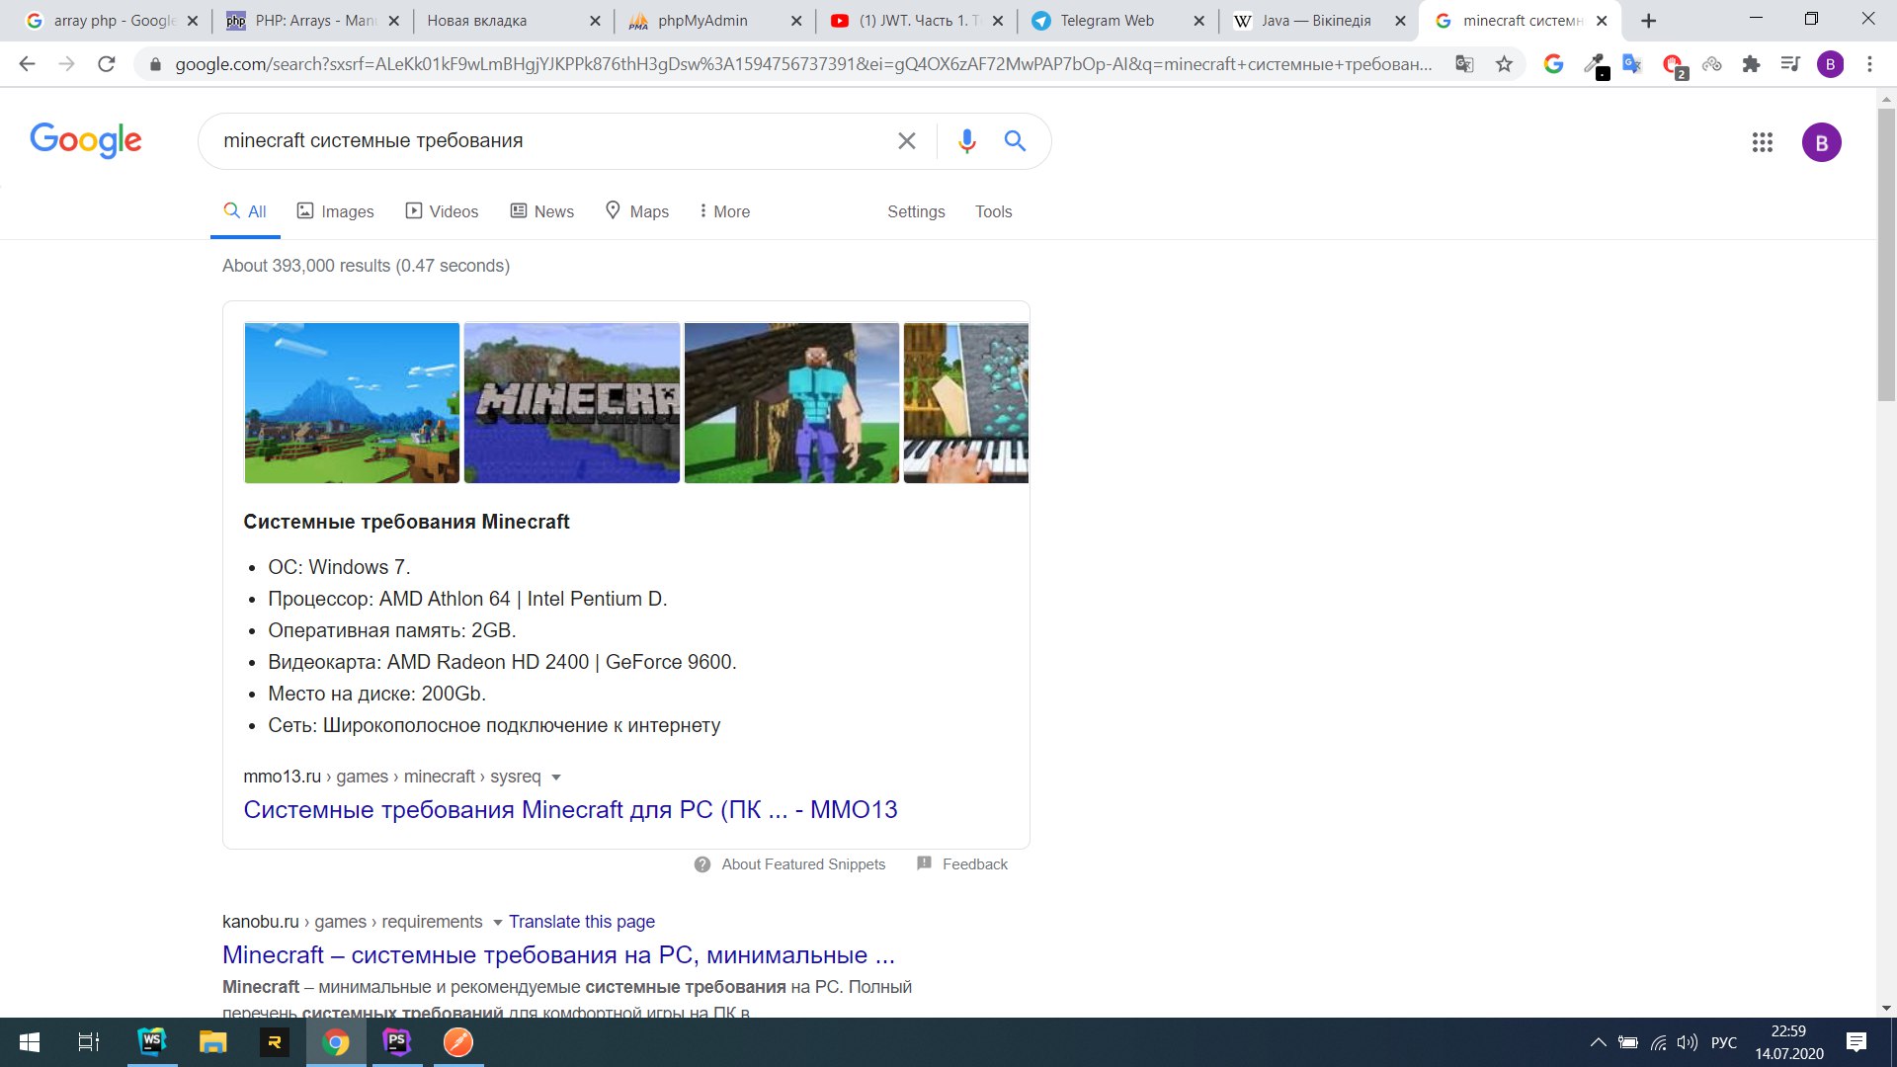Click the Steve character thumbnail
This screenshot has width=1897, height=1067.
(x=791, y=403)
